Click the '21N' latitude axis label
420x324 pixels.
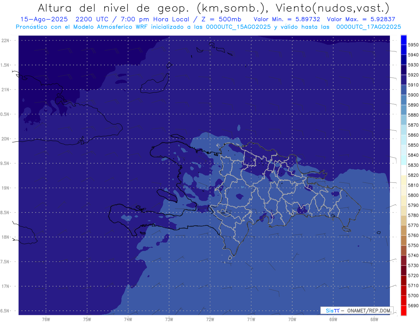[x=5, y=90]
